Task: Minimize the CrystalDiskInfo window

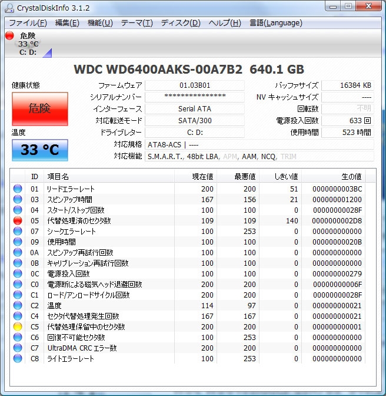Action: [x=333, y=6]
